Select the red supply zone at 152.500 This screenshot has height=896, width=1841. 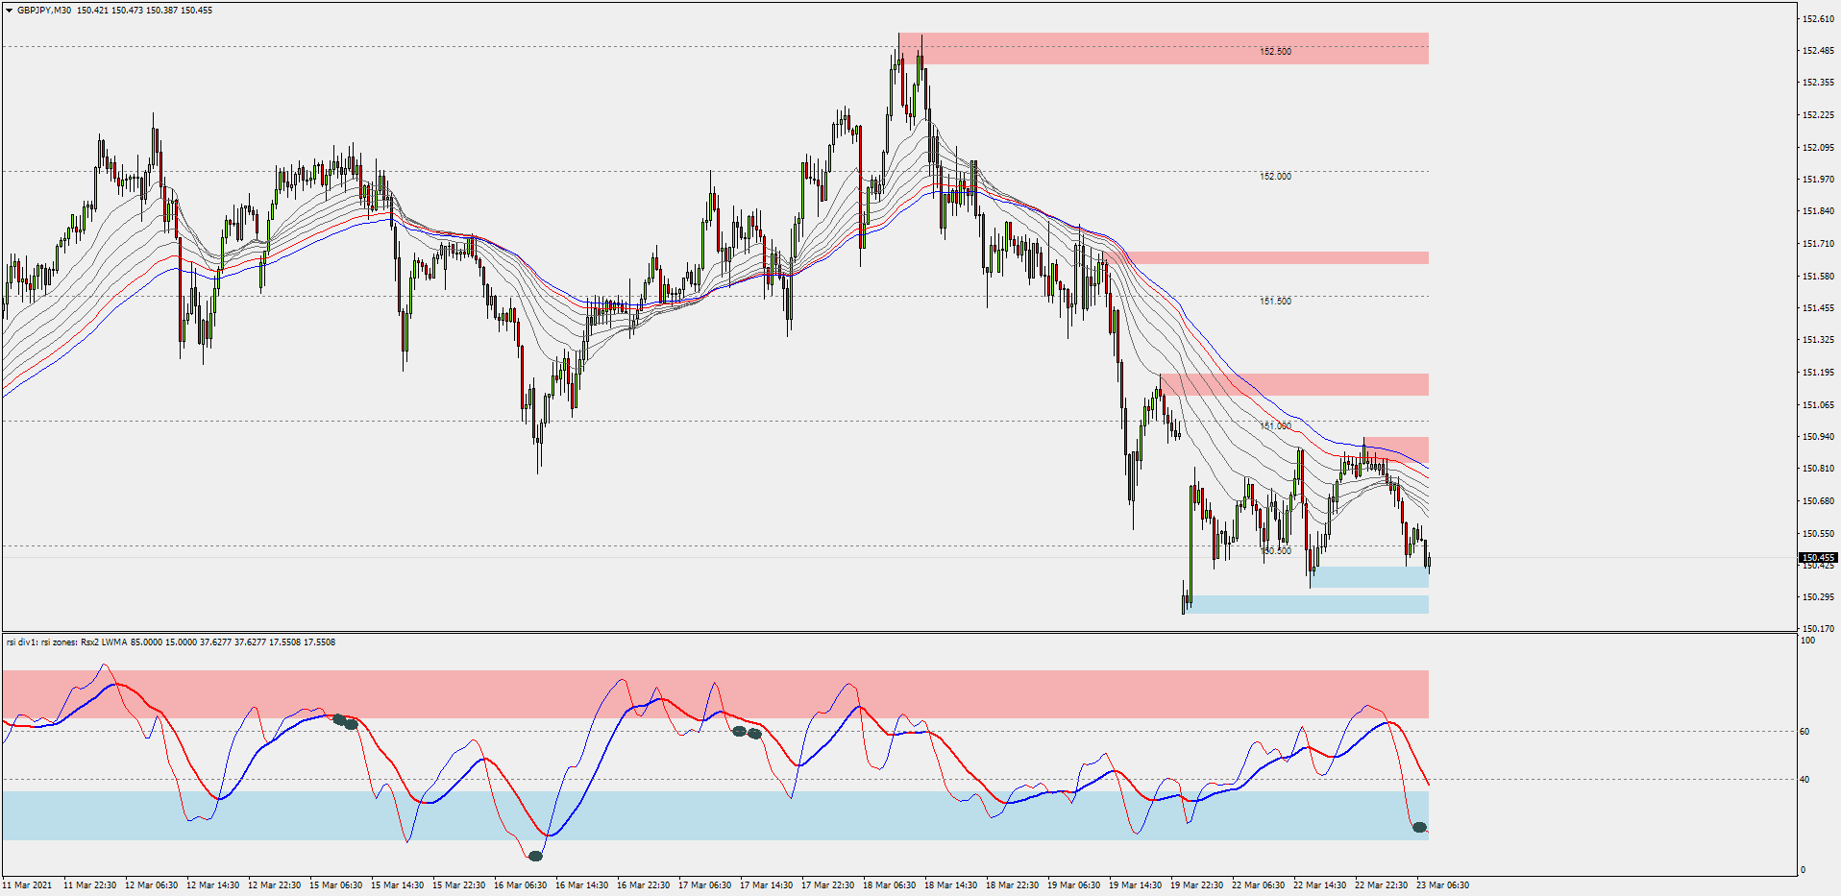tap(1164, 49)
